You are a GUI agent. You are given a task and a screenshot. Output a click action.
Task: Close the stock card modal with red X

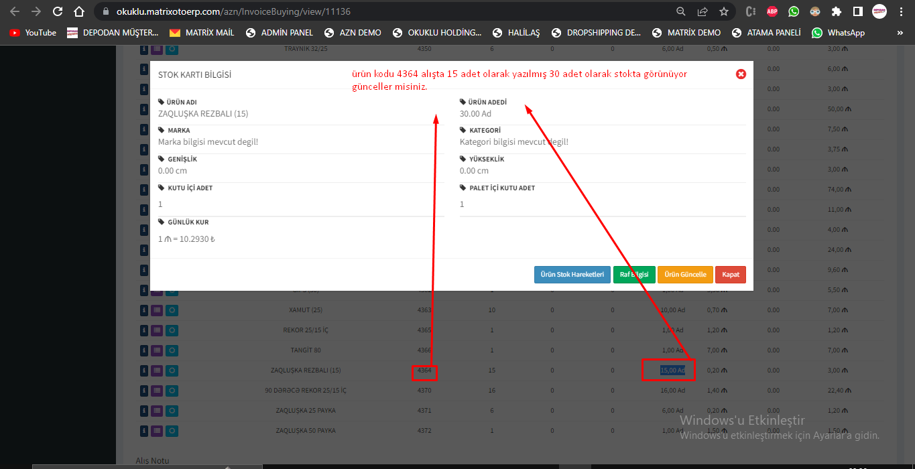coord(741,74)
